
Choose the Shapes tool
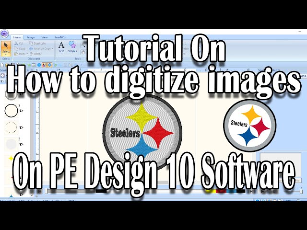[x=72, y=47]
